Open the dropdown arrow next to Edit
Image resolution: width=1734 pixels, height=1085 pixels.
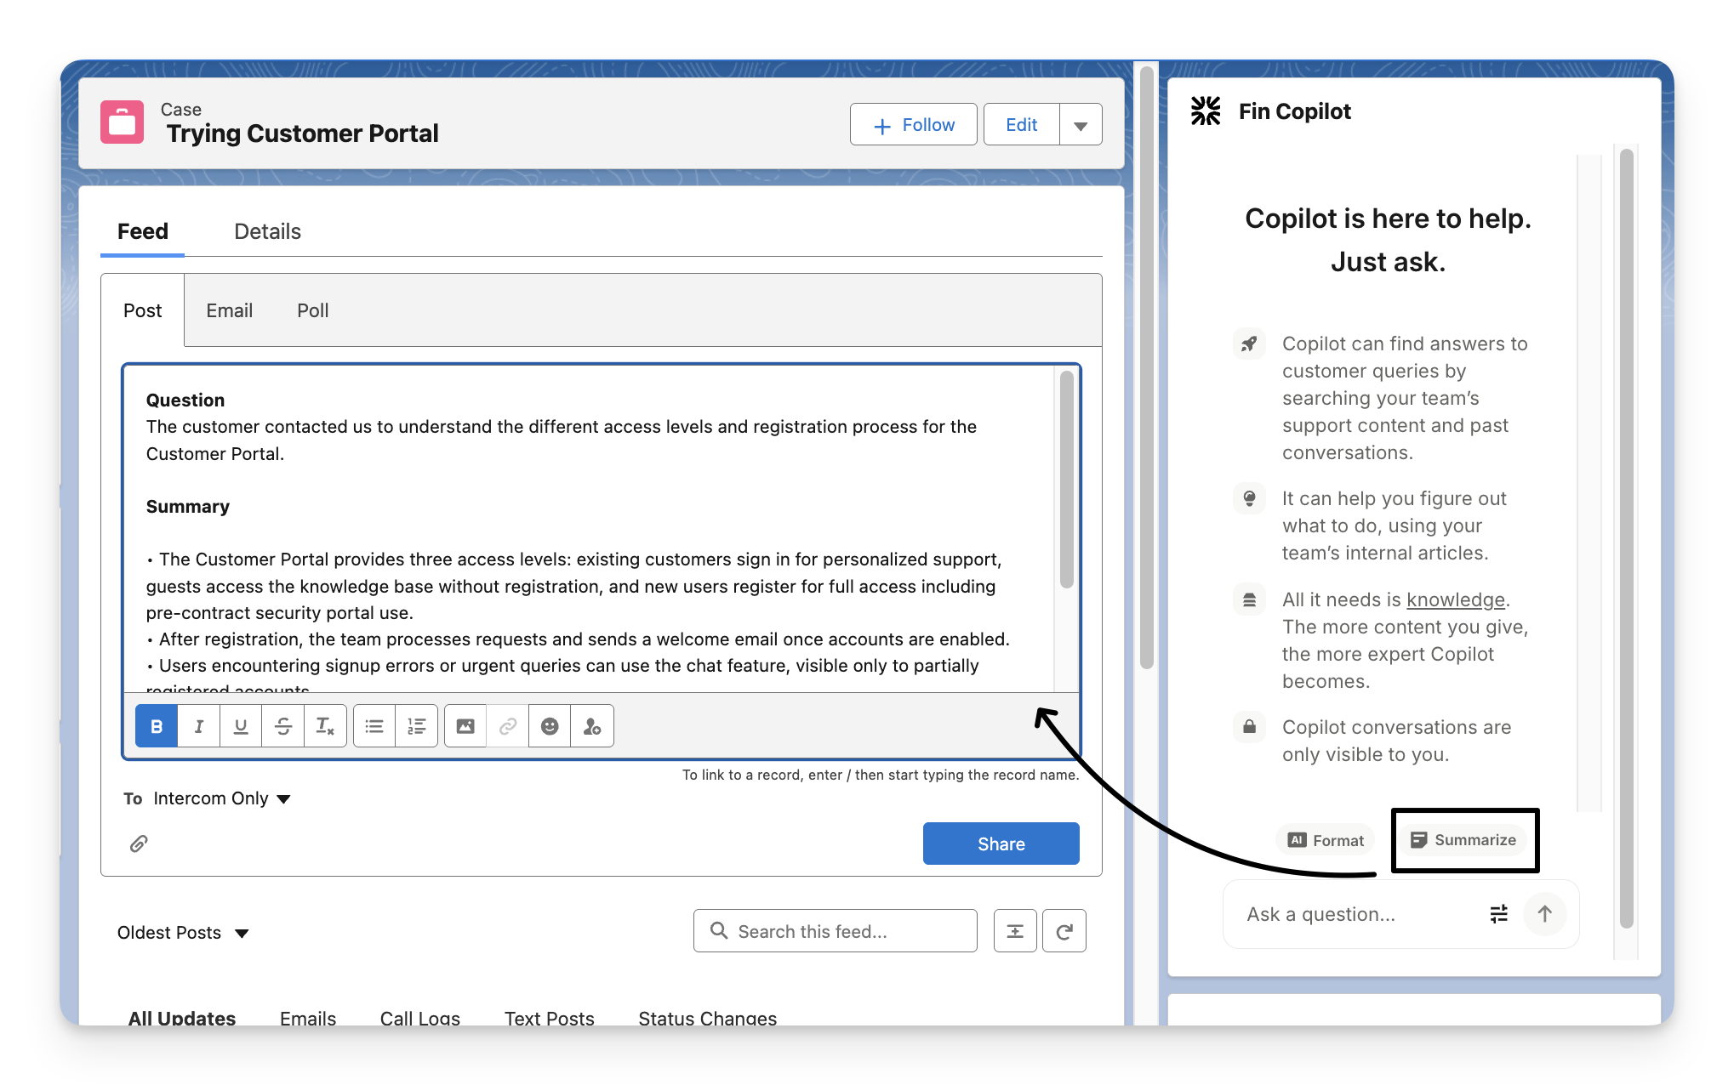coord(1081,125)
